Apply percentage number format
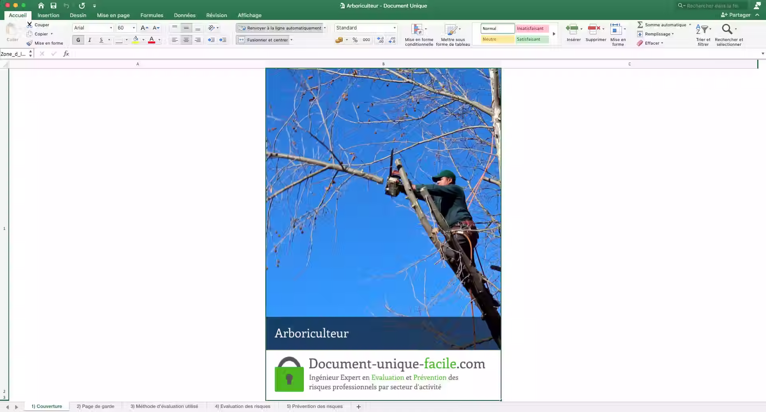 pyautogui.click(x=355, y=40)
